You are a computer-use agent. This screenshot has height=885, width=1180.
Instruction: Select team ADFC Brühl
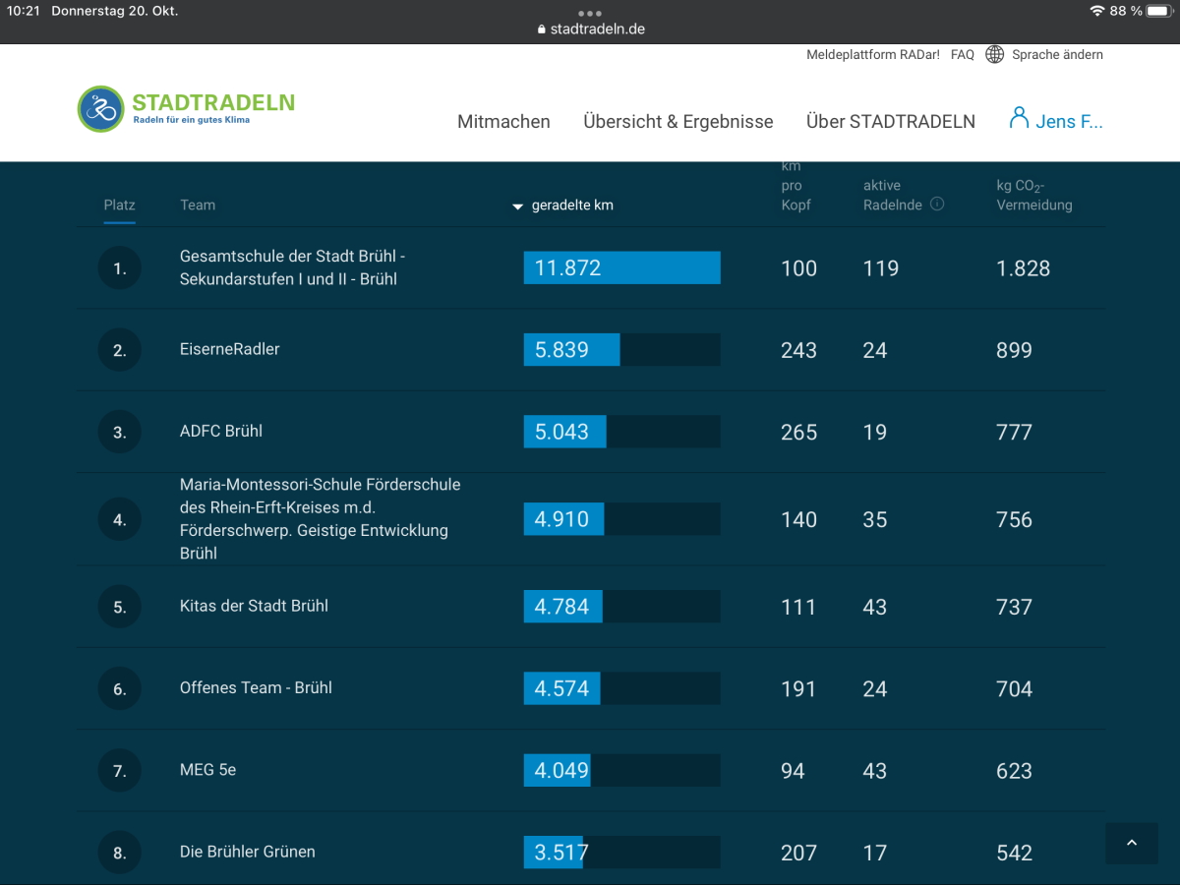(x=221, y=431)
